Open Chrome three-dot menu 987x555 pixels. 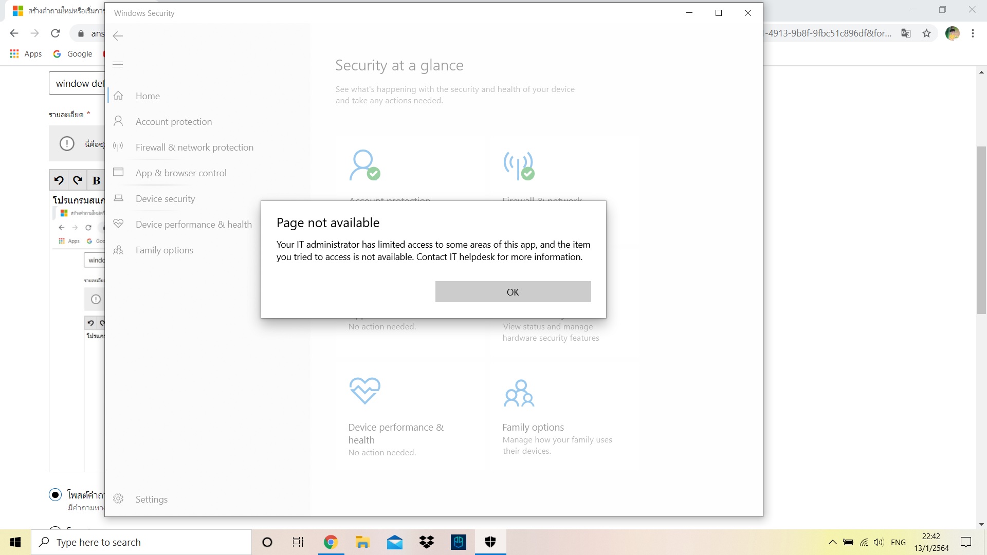coord(973,33)
